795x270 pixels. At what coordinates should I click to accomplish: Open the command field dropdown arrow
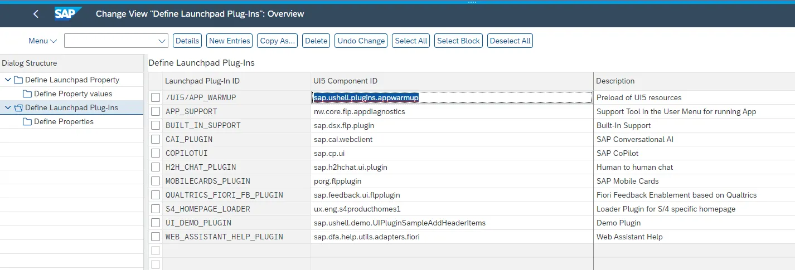[x=162, y=41]
